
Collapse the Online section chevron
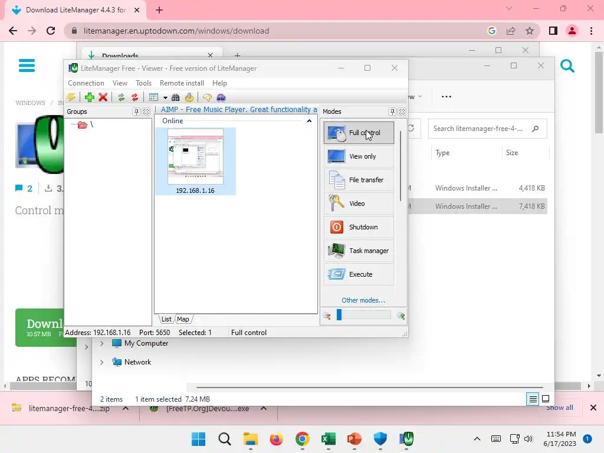pyautogui.click(x=309, y=121)
